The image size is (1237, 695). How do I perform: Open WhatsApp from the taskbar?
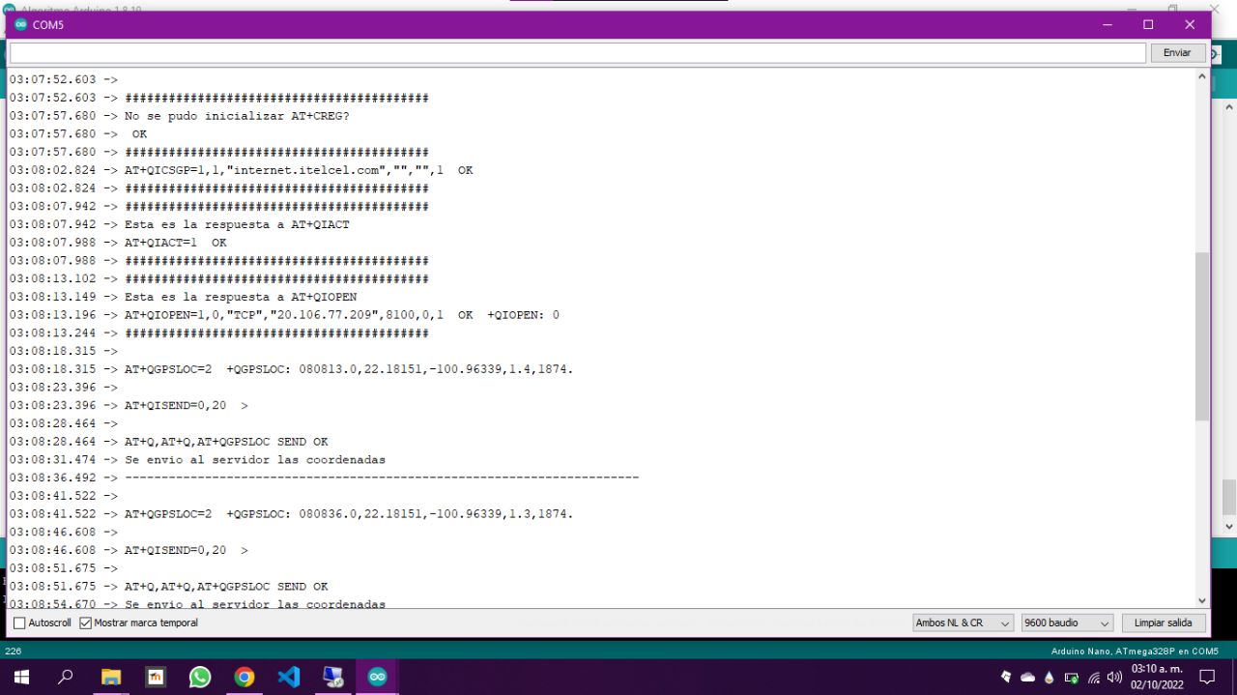(200, 677)
